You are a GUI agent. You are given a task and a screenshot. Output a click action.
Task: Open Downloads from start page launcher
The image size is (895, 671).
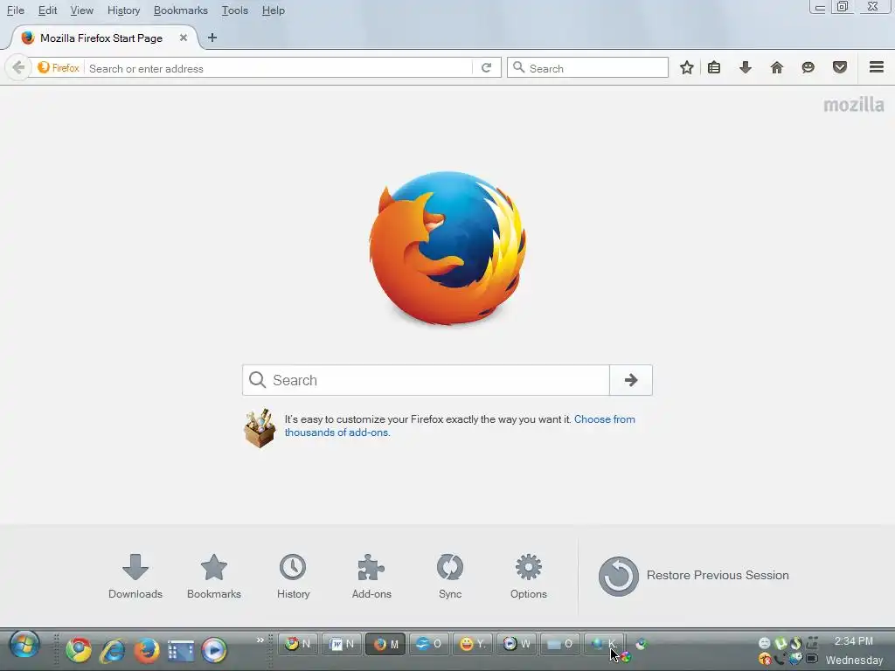coord(135,577)
